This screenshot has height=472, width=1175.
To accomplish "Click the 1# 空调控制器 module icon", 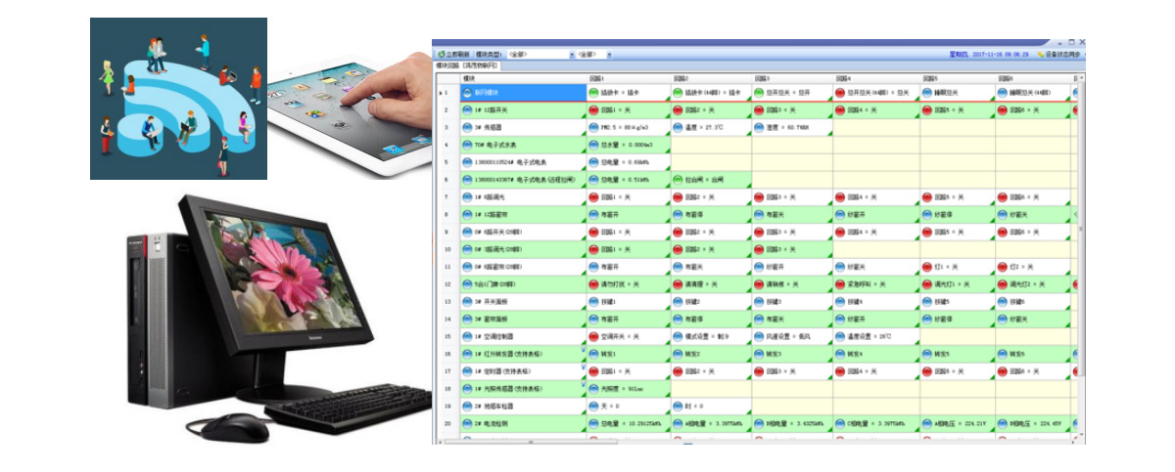I will click(467, 336).
